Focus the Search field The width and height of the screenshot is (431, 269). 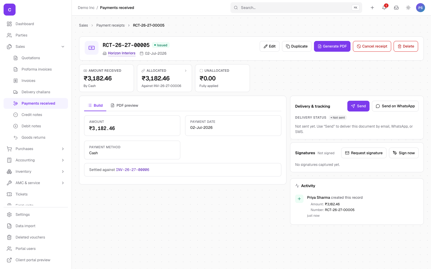(296, 8)
